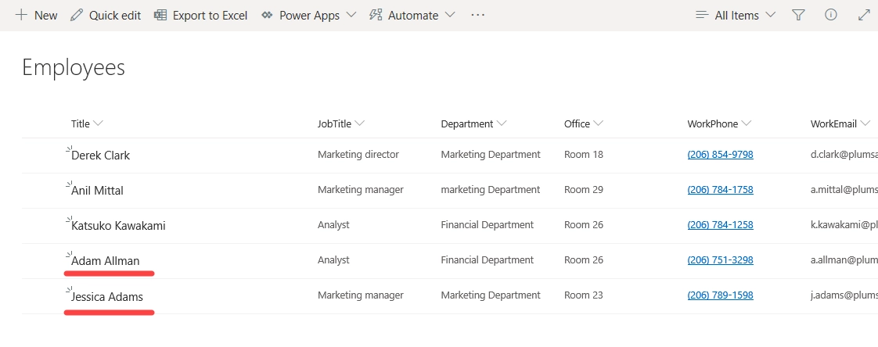Call phone number (206) 784-1758

[x=720, y=190]
